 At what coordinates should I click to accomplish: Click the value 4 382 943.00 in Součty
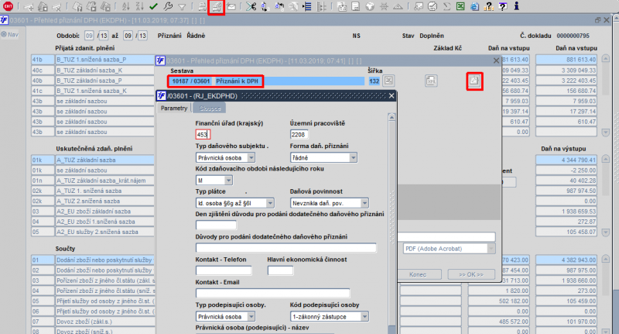pyautogui.click(x=566, y=260)
